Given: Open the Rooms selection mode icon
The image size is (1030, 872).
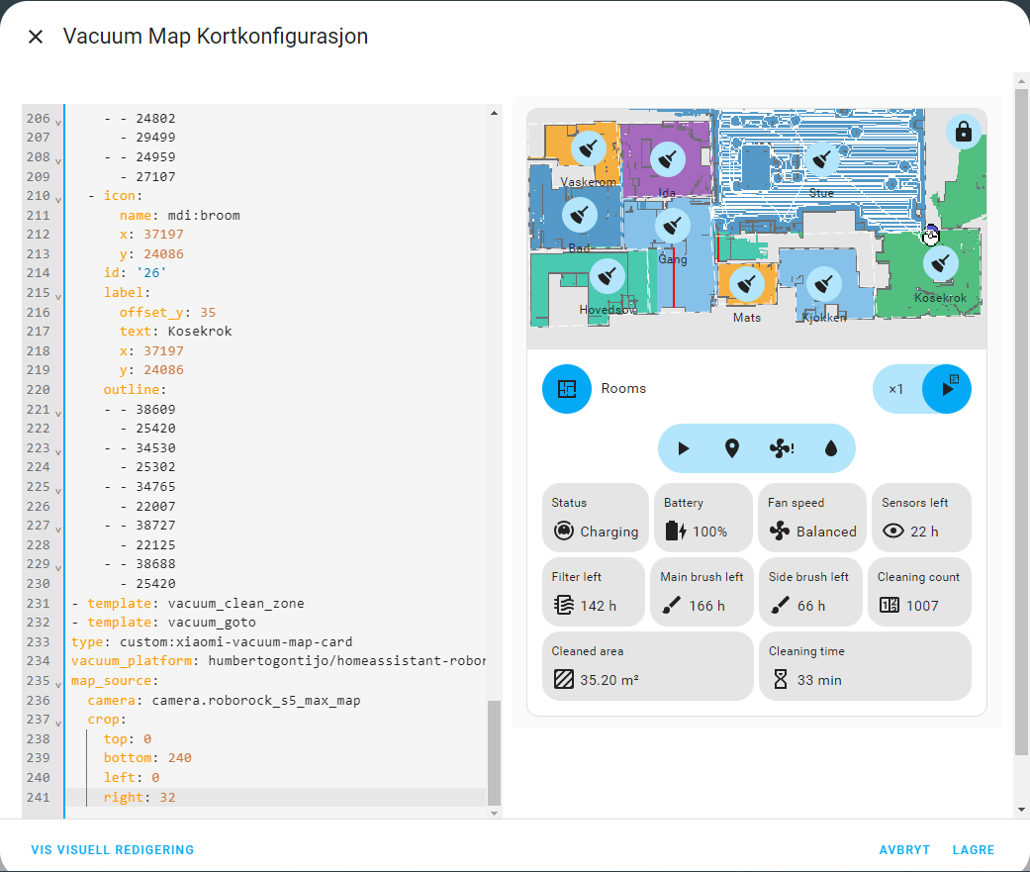Looking at the screenshot, I should (566, 389).
